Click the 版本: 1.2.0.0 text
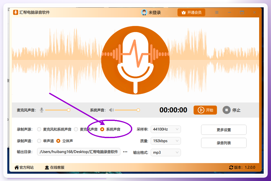 [245, 167]
